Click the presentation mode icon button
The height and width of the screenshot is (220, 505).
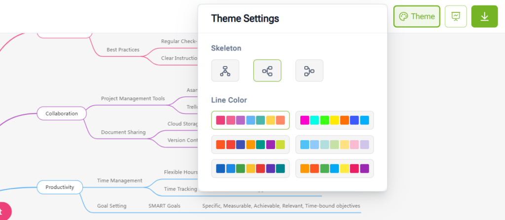coord(456,16)
